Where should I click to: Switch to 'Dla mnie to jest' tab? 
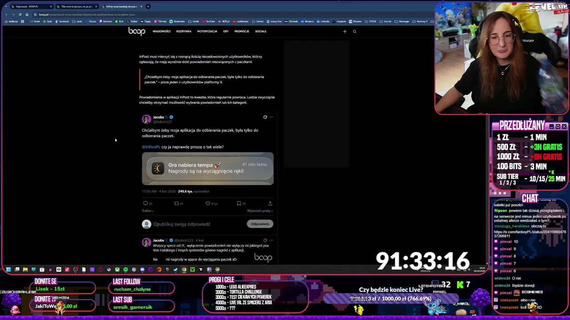[x=77, y=7]
